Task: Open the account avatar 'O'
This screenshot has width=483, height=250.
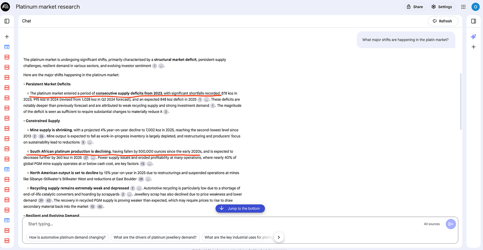Action: (475, 7)
